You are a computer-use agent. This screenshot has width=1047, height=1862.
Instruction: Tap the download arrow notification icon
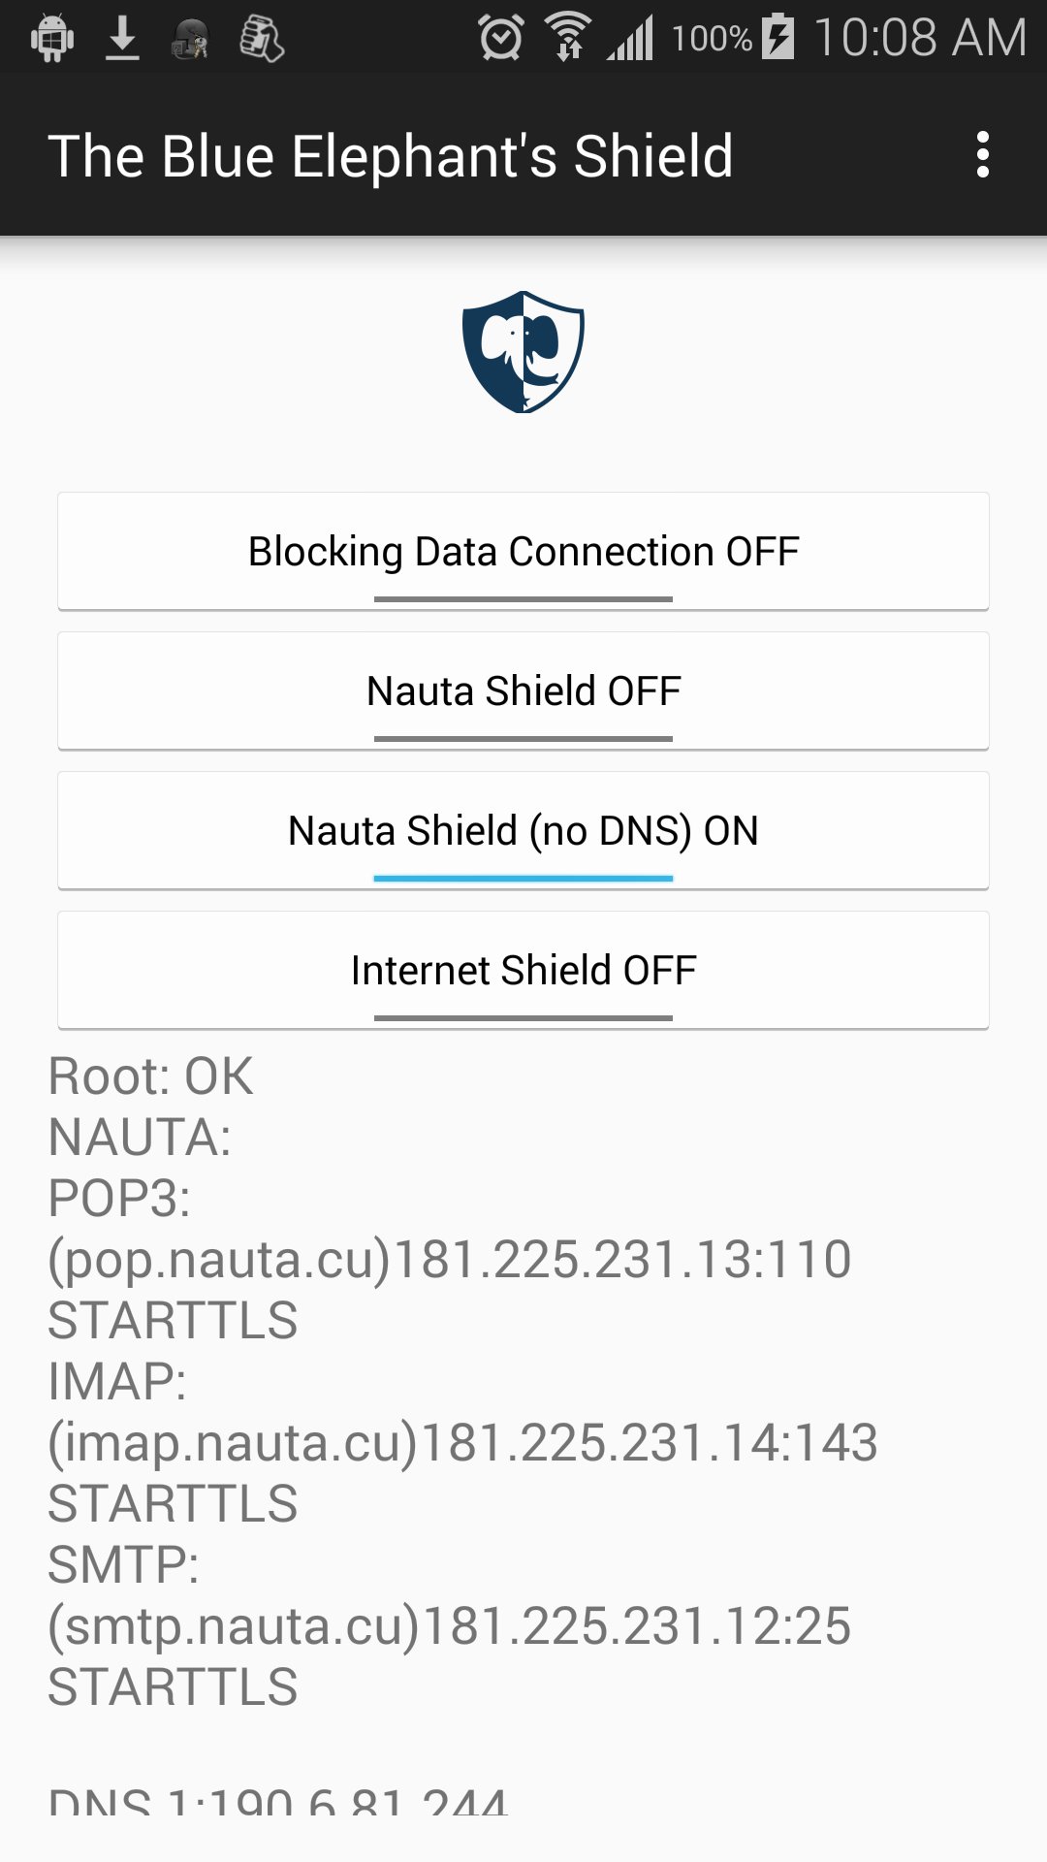click(x=122, y=39)
